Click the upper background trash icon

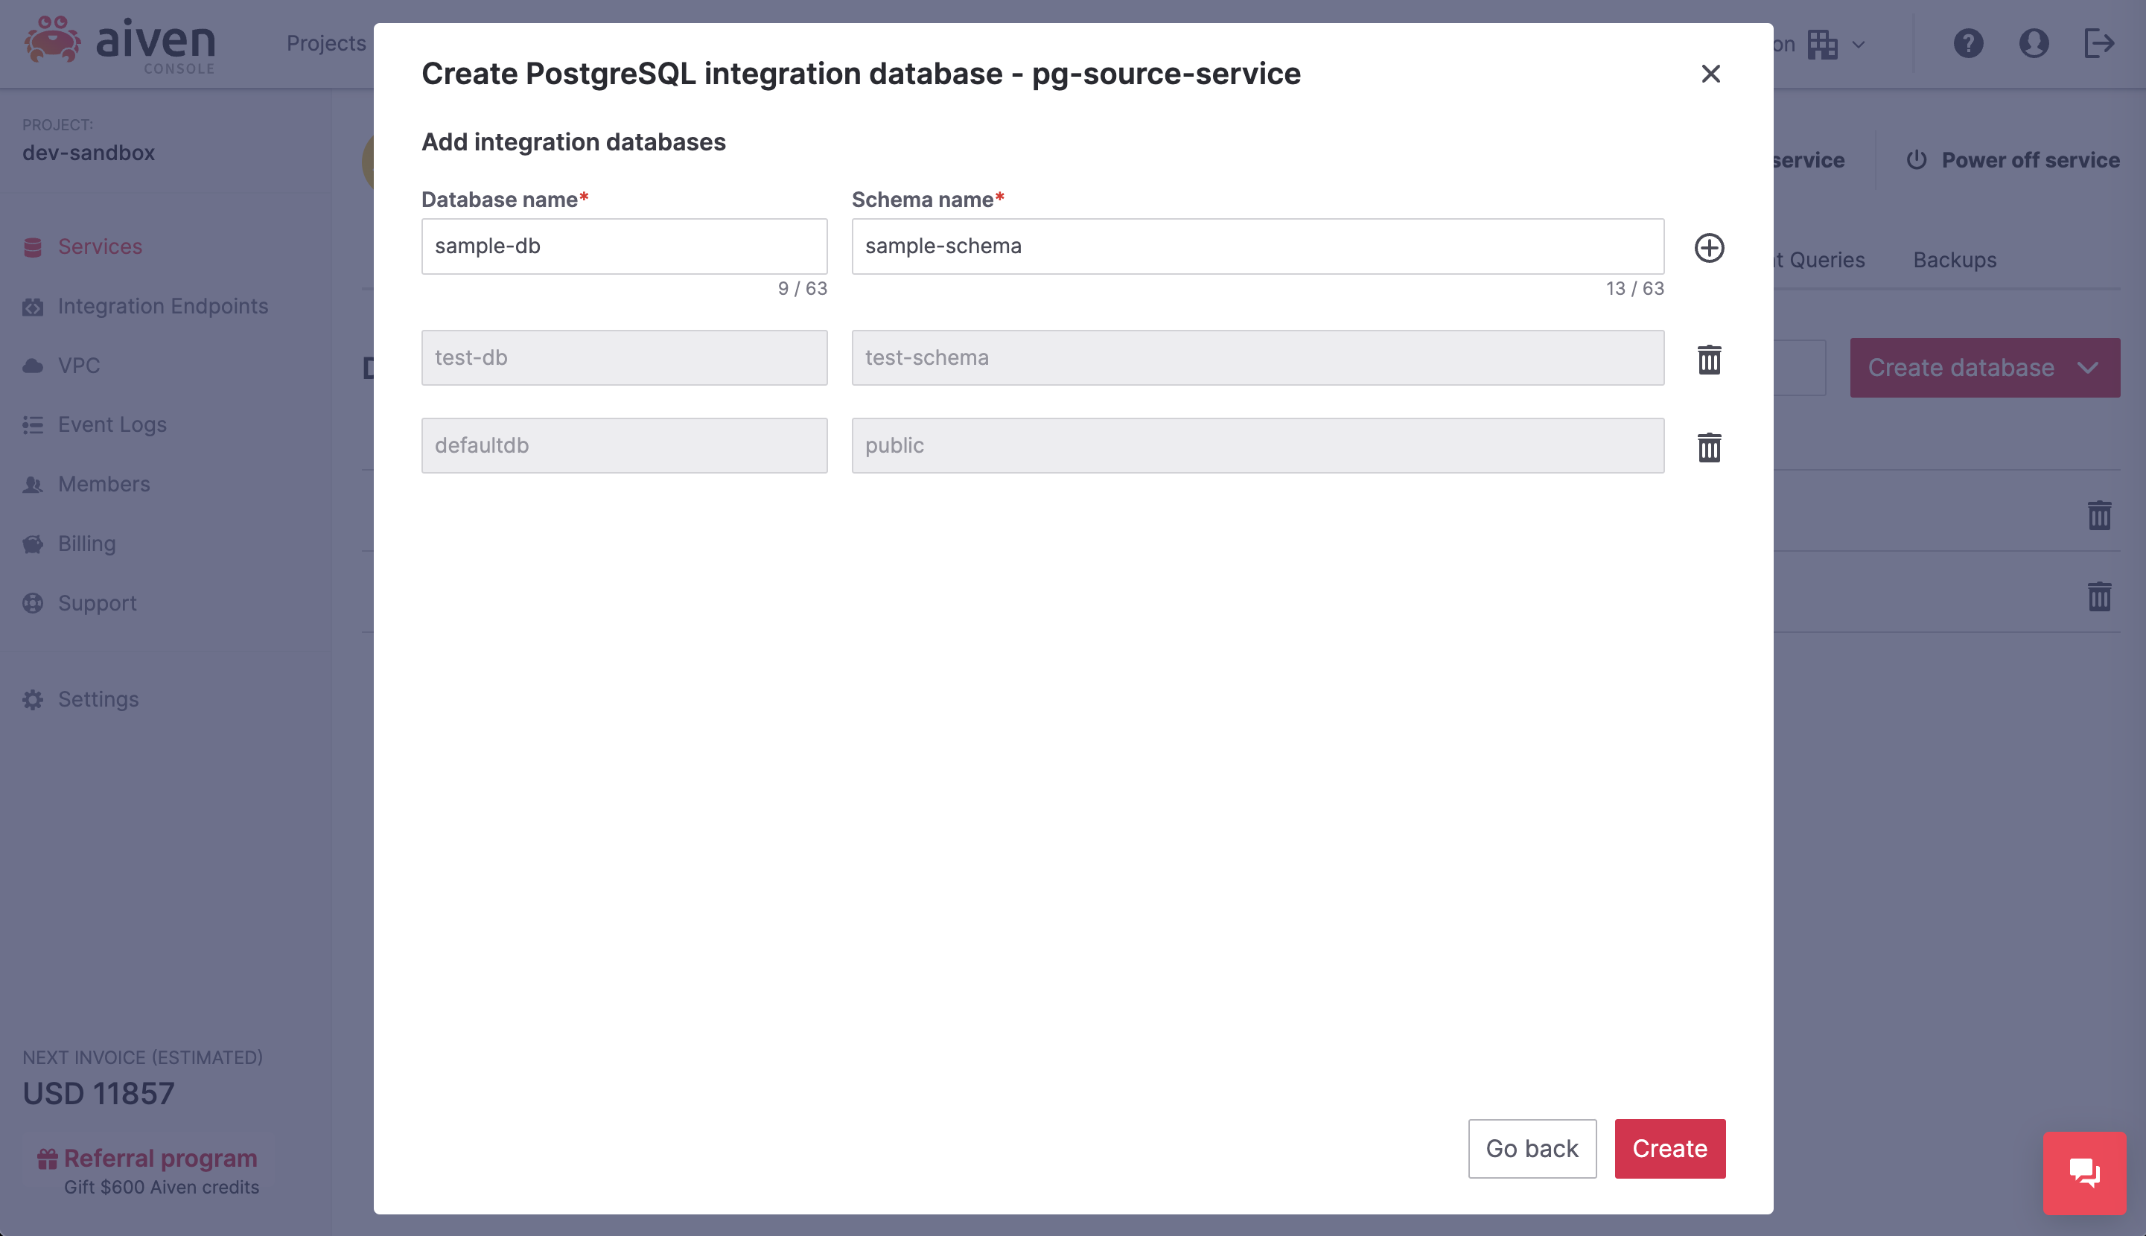click(x=2098, y=515)
